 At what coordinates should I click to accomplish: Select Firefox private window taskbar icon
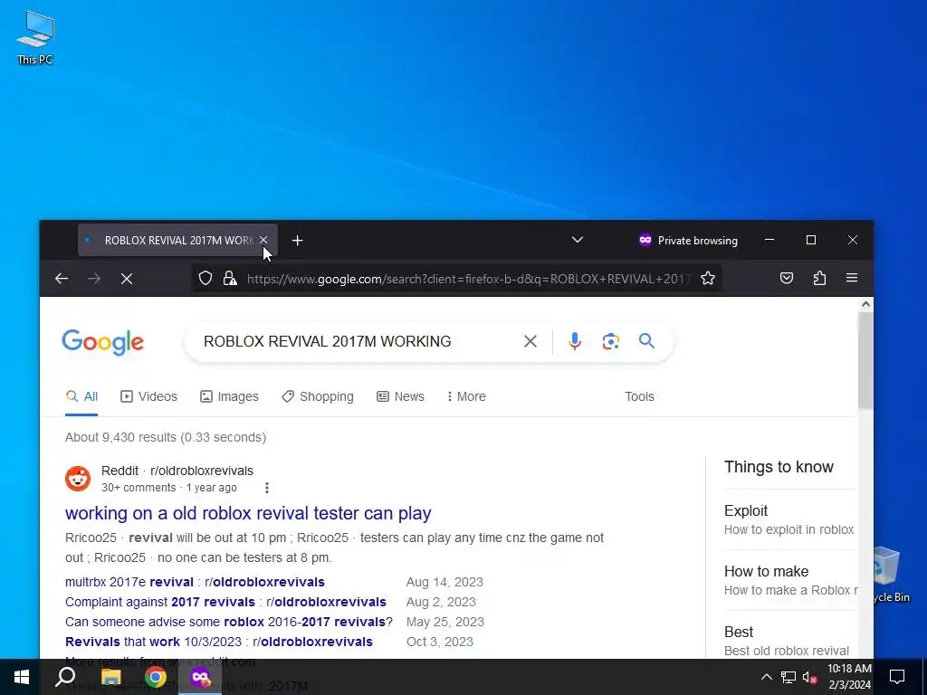pyautogui.click(x=200, y=677)
